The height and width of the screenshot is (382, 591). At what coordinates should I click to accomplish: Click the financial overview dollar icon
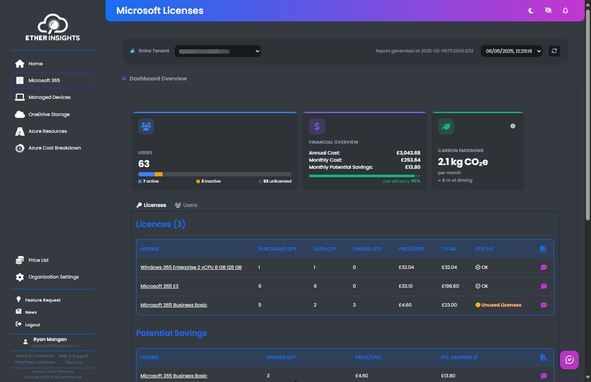tap(317, 126)
